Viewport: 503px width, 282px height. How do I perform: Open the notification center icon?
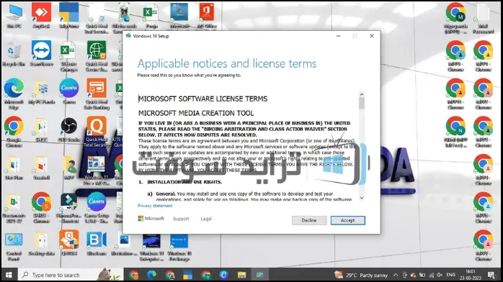coord(491,275)
